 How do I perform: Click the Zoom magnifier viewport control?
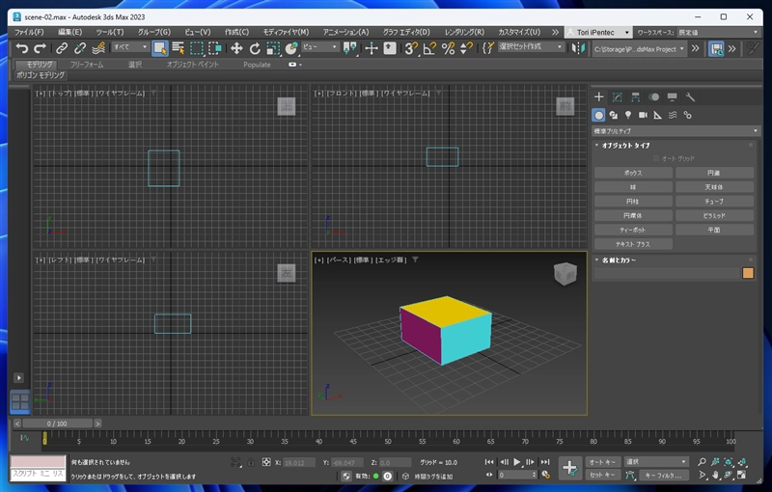click(702, 461)
